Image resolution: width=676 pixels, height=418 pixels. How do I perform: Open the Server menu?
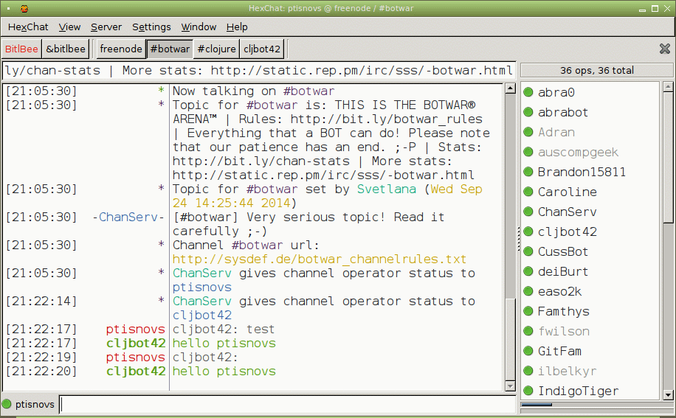tap(106, 27)
